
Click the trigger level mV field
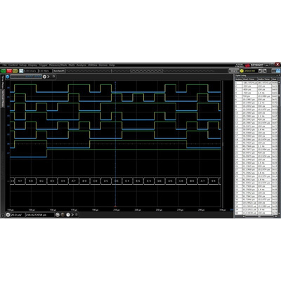[251, 71]
